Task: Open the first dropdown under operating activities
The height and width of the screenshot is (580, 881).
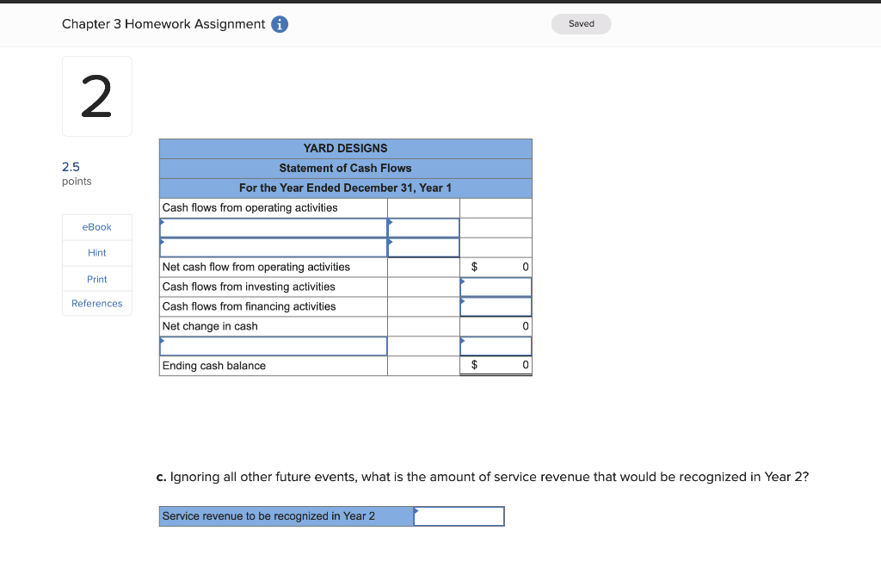Action: coord(273,227)
